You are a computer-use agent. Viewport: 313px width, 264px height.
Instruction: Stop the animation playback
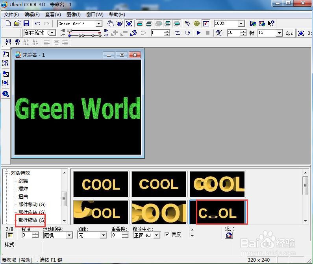tap(207, 33)
